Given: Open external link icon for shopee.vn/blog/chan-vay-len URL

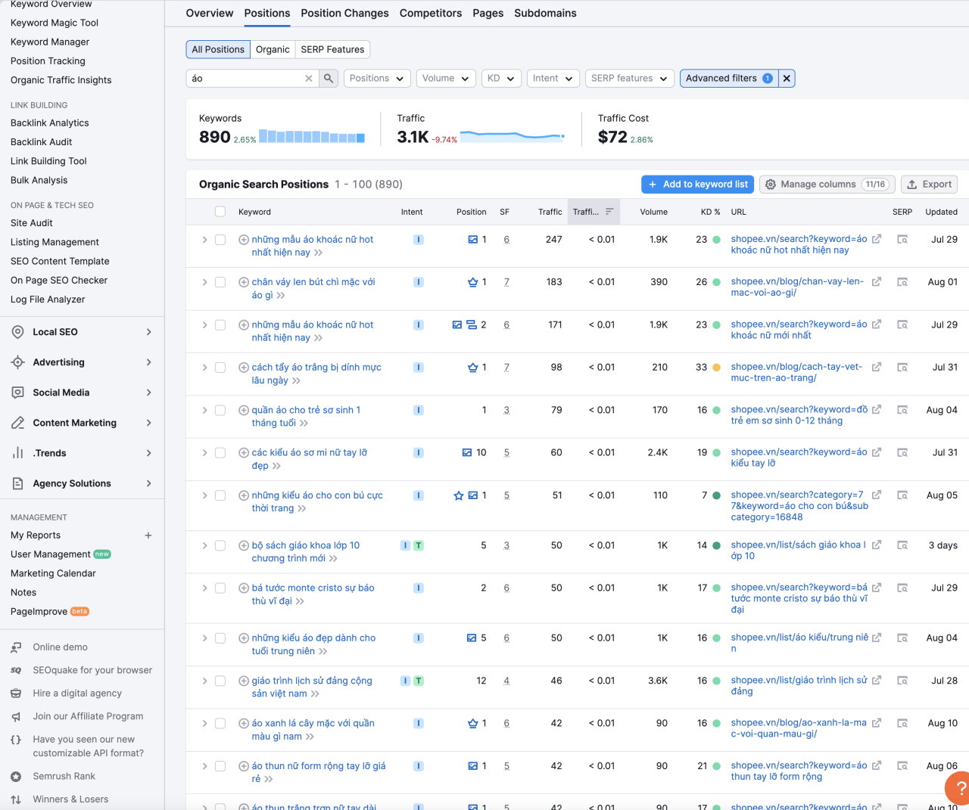Looking at the screenshot, I should 877,282.
